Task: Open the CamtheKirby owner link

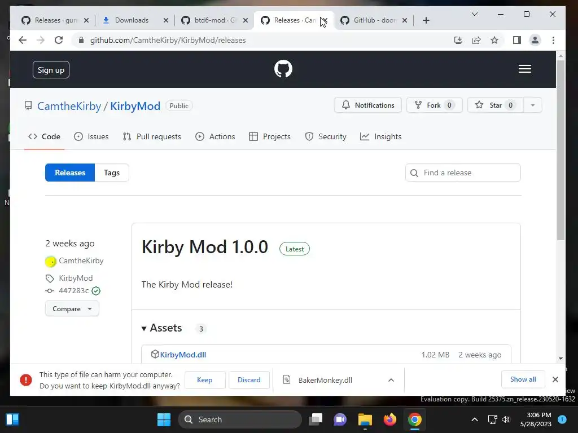Action: click(x=69, y=106)
